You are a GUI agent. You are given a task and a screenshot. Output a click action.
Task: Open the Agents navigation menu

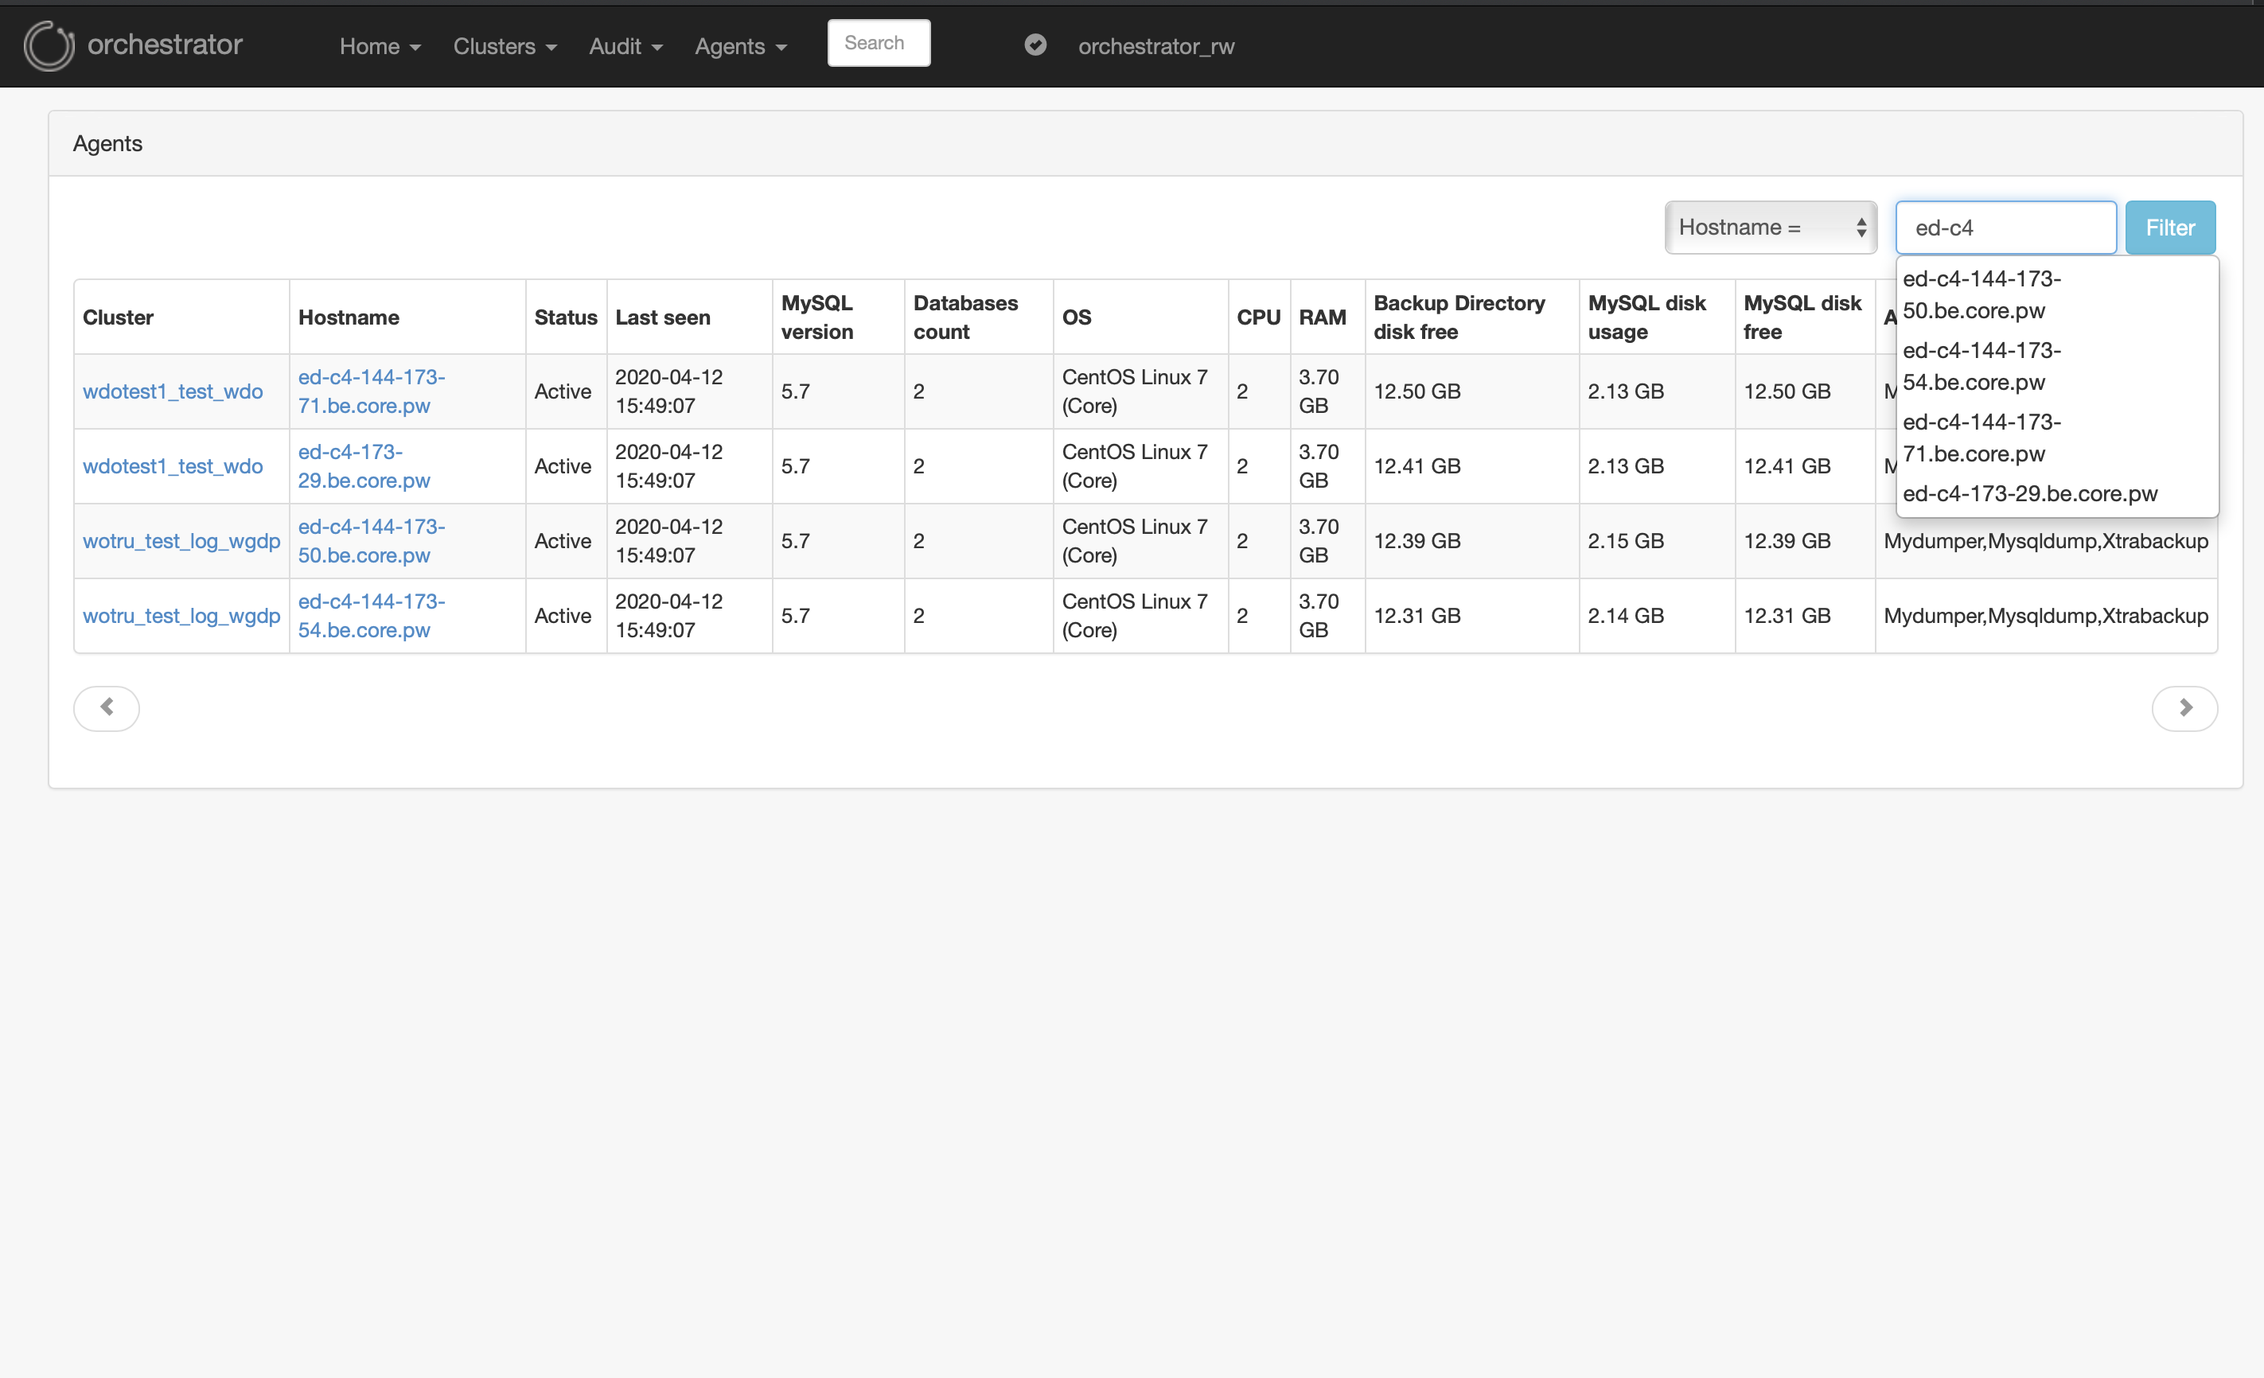[x=739, y=46]
